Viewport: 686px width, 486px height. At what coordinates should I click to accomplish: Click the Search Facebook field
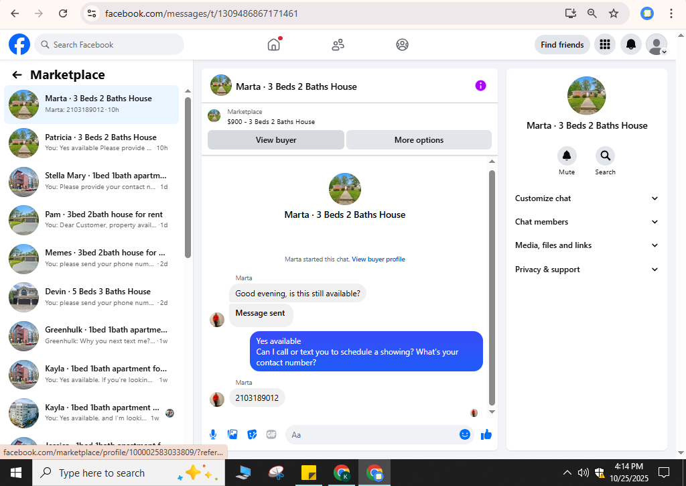click(109, 45)
